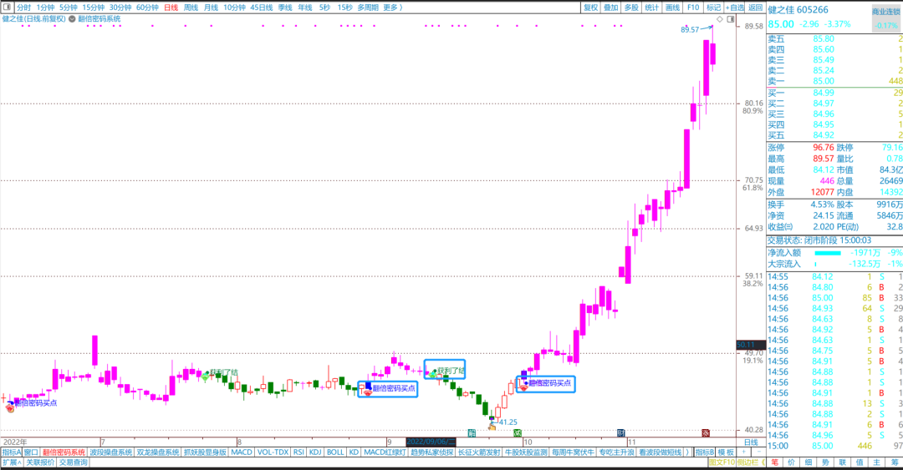Add stock with +自选

(735, 8)
